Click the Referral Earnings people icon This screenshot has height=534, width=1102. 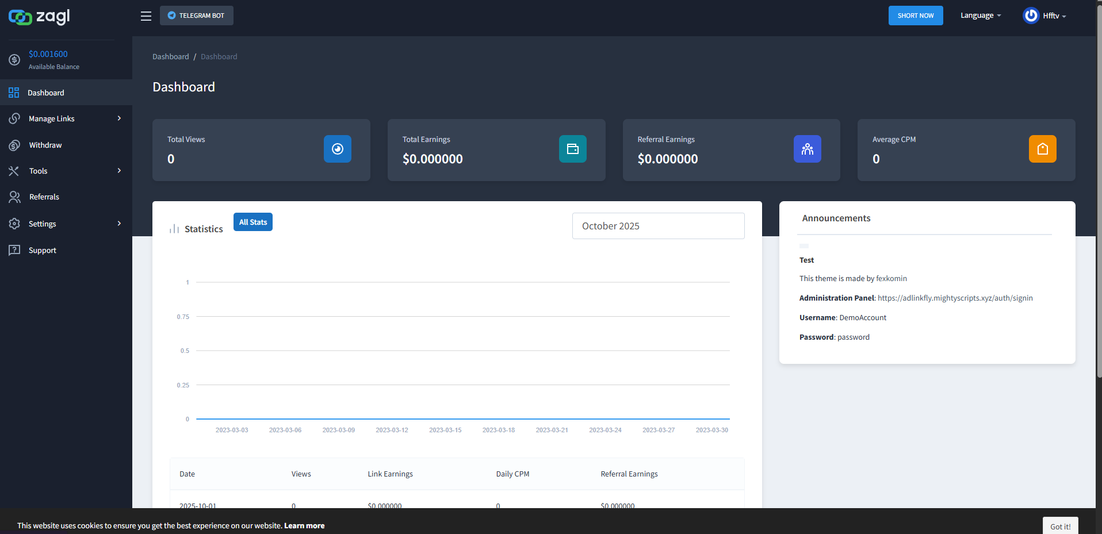[807, 149]
